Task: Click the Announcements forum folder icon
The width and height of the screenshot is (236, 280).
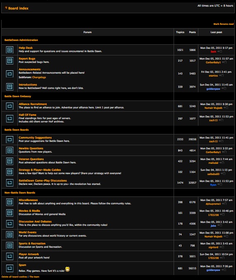Action: (x=10, y=74)
